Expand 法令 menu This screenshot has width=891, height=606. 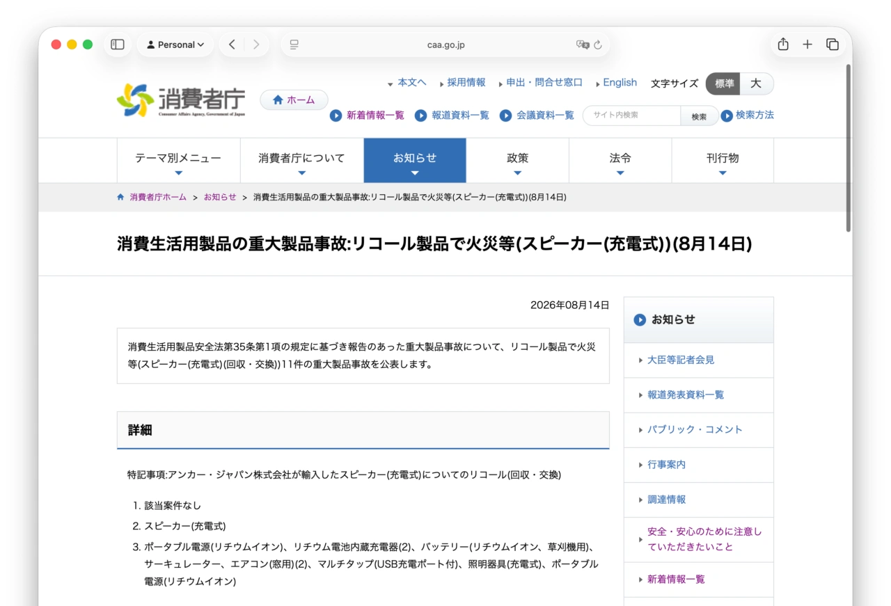pos(620,160)
